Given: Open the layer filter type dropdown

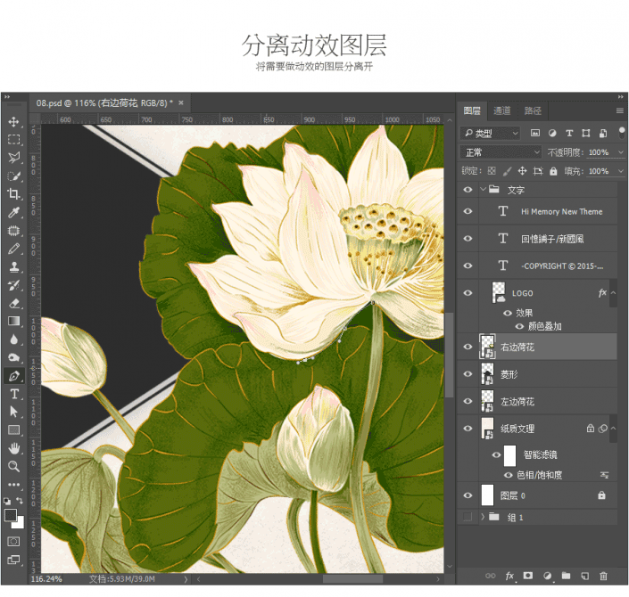Looking at the screenshot, I should 490,133.
